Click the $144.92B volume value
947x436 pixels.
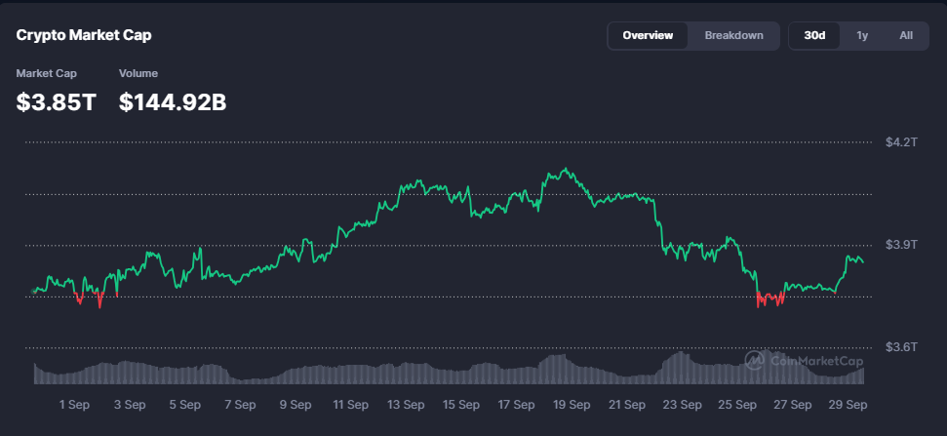pyautogui.click(x=173, y=101)
